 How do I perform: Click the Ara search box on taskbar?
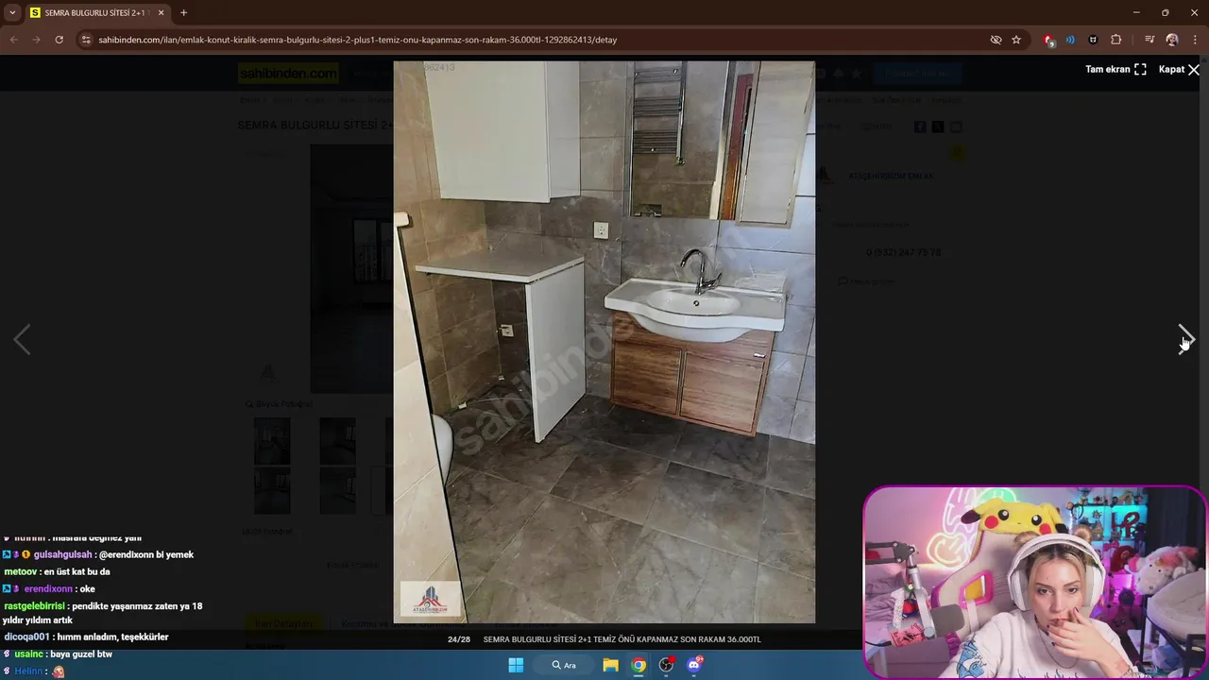(566, 665)
